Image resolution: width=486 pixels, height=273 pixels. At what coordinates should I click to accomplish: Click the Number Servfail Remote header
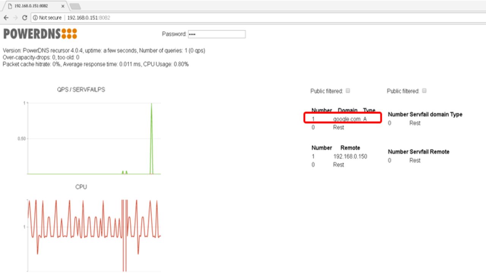tap(418, 152)
